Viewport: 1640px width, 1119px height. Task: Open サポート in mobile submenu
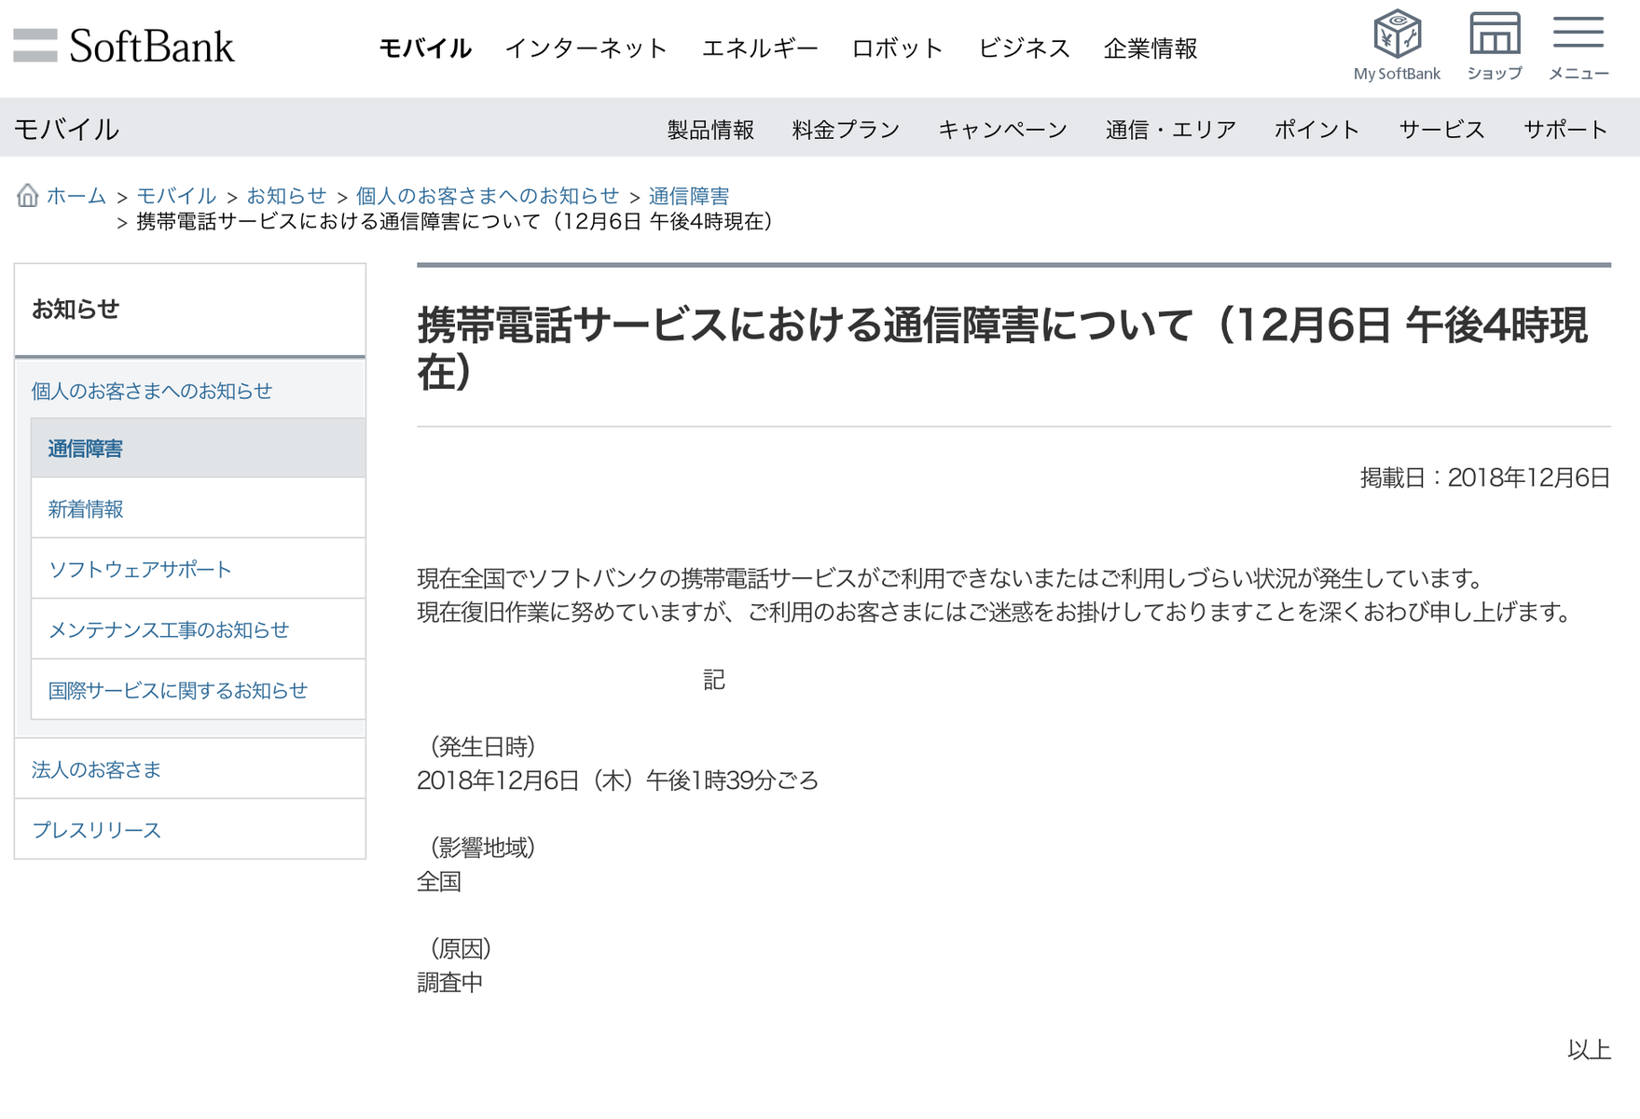pos(1565,130)
